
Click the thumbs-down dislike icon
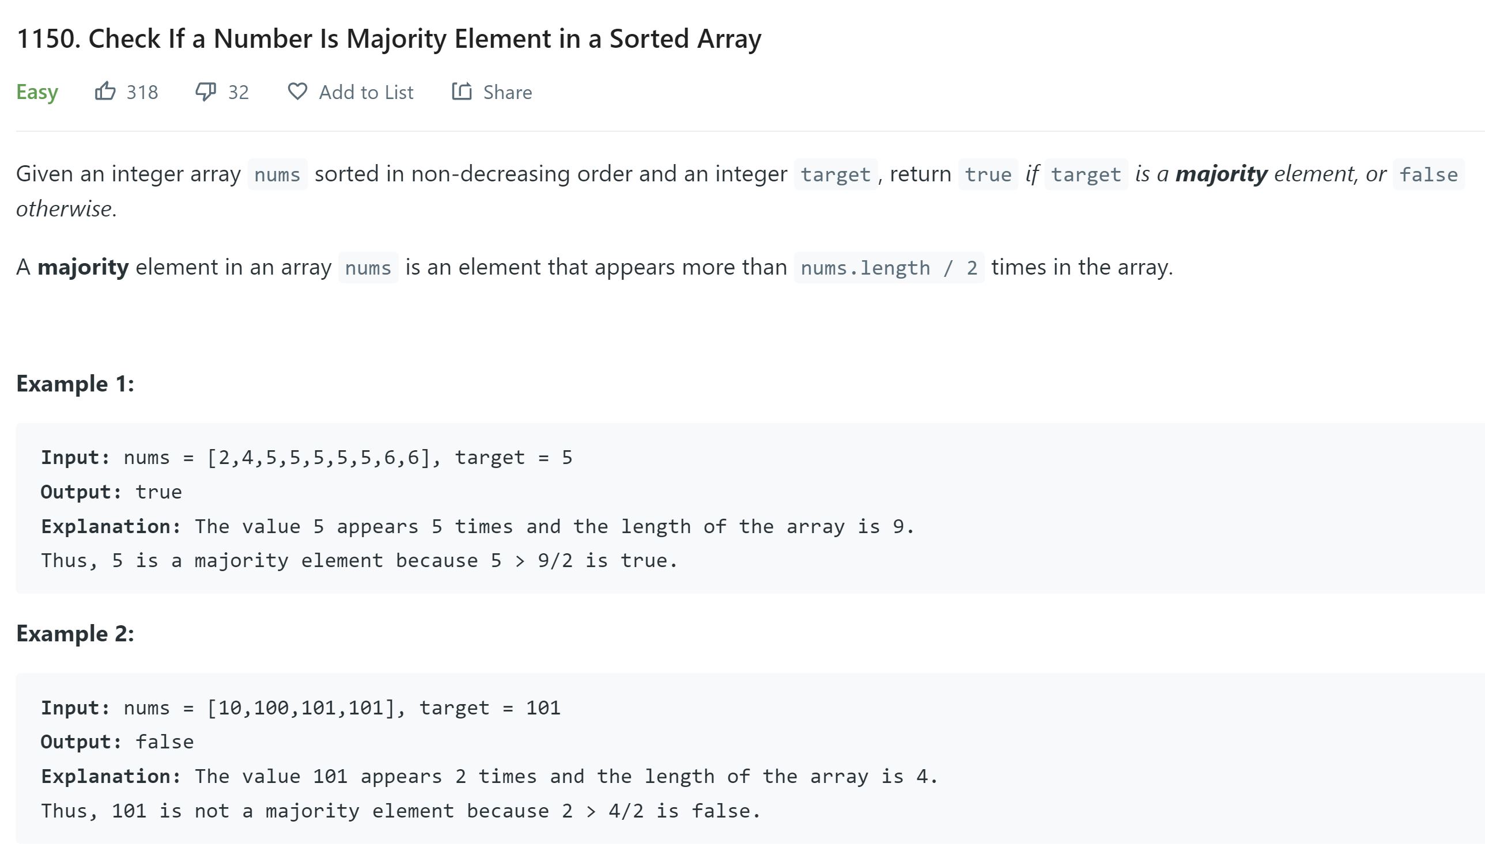pos(205,92)
